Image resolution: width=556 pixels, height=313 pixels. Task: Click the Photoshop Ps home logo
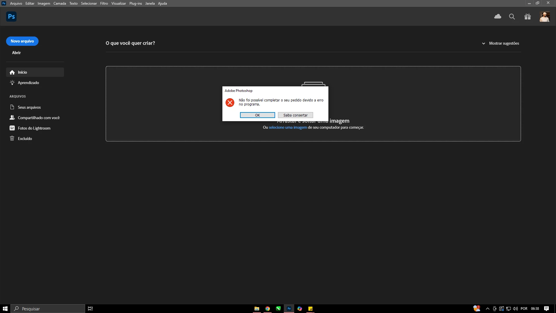[11, 17]
